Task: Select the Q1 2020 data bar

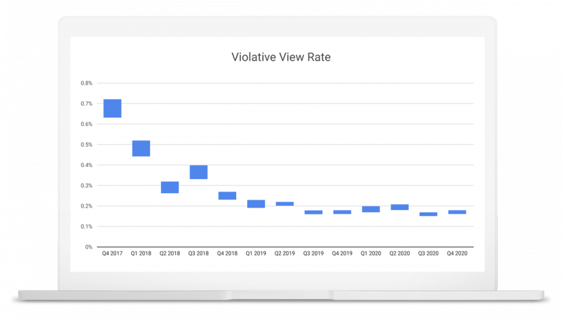Action: (x=370, y=209)
